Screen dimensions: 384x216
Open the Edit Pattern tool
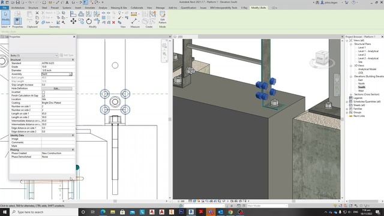[x=163, y=17]
